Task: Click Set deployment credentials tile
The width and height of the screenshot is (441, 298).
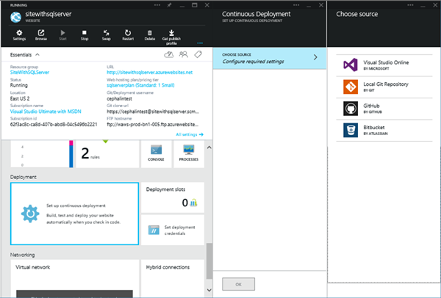Action: pos(173,230)
